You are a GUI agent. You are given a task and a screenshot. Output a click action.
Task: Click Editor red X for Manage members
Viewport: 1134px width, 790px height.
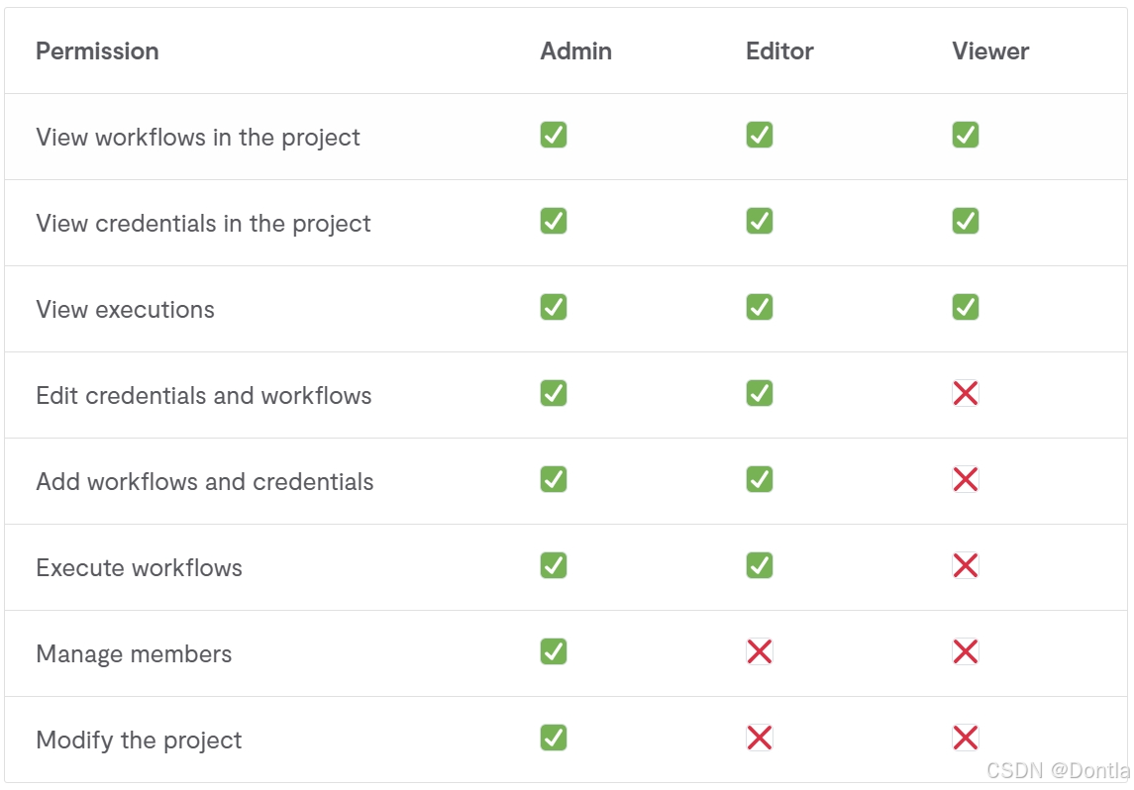tap(760, 651)
